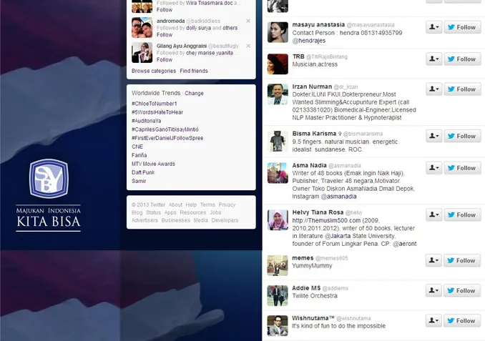
Task: Follow masayu anastasia
Action: point(462,27)
